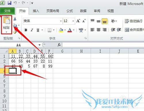144x111 pixels.
Task: Align text left
Action: (x=92, y=30)
